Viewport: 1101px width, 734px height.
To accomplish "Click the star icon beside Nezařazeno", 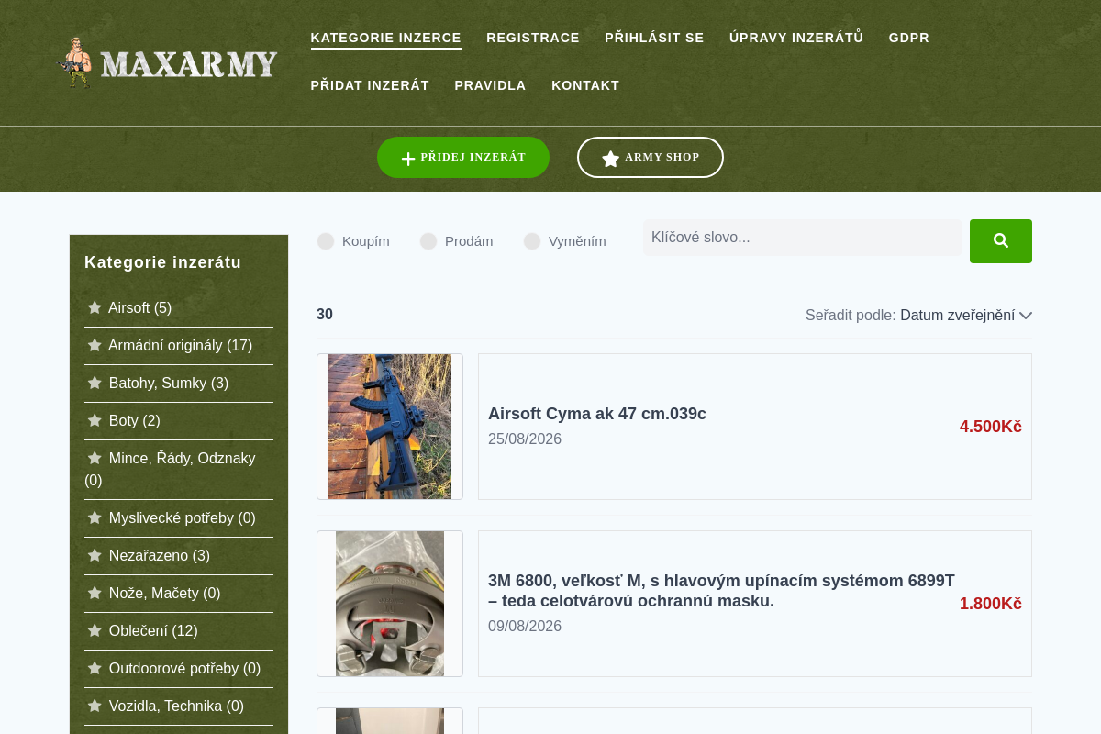I will 95,555.
